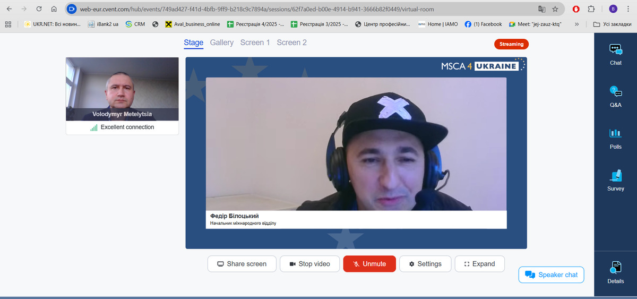Click the Volodymyr Metelytsia video thumbnail
Viewport: 637px width, 299px height.
(122, 88)
